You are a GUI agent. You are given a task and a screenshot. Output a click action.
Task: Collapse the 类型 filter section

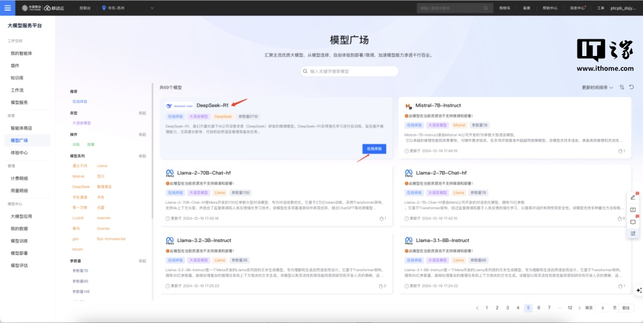click(142, 113)
